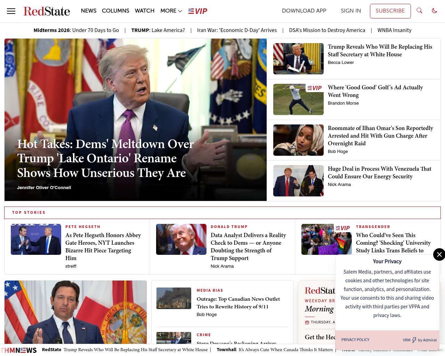Open Iran War 'Economic D-Day' Arrives link
Image resolution: width=445 pixels, height=356 pixels.
[x=237, y=30]
